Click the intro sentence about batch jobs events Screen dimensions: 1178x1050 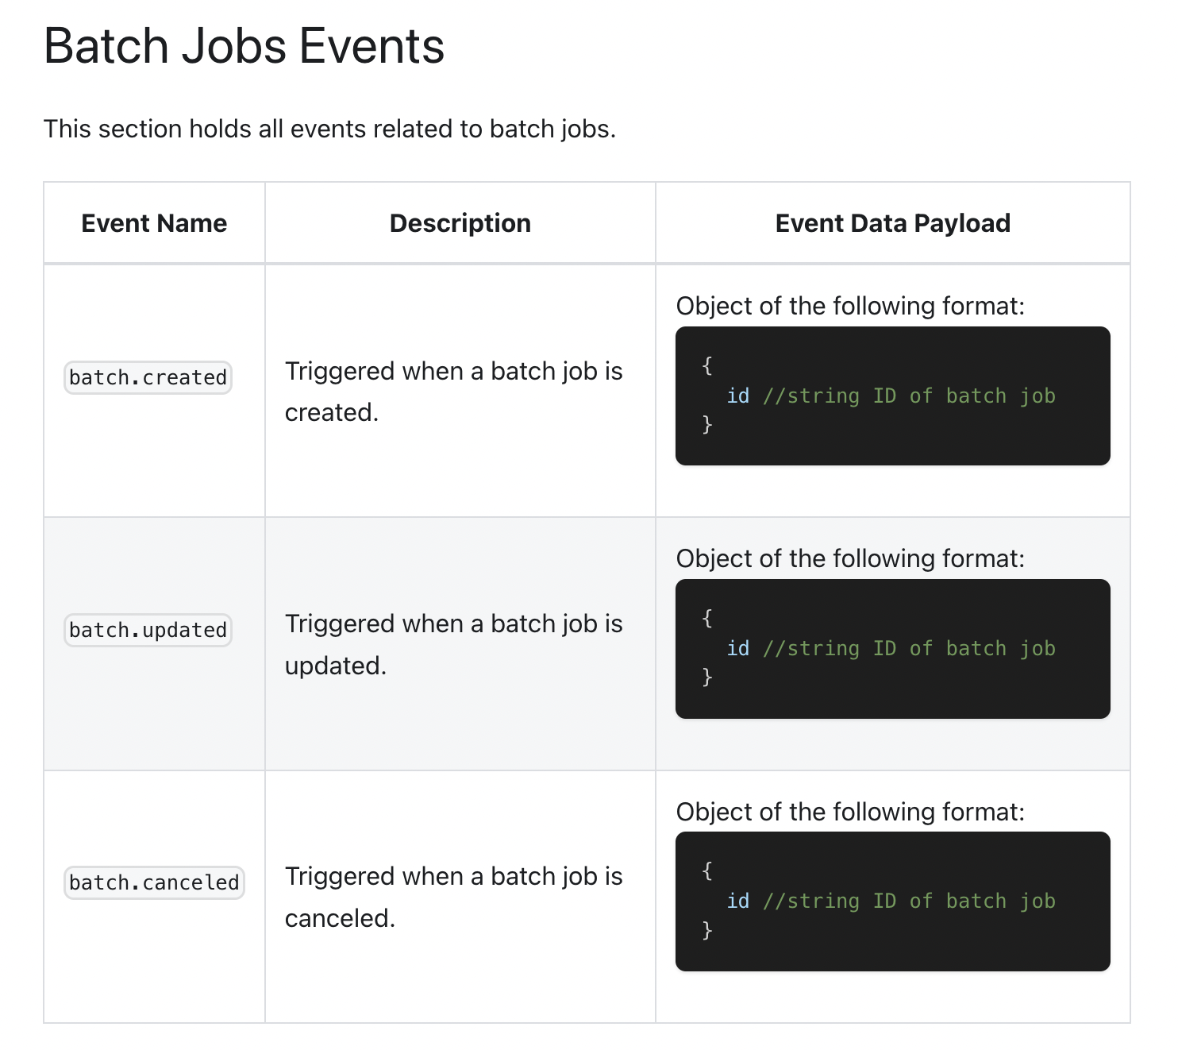[329, 129]
